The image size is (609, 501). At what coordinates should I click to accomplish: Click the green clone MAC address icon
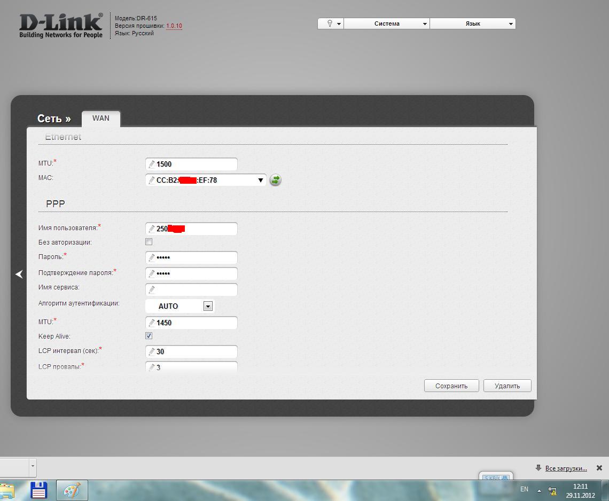[x=275, y=180]
